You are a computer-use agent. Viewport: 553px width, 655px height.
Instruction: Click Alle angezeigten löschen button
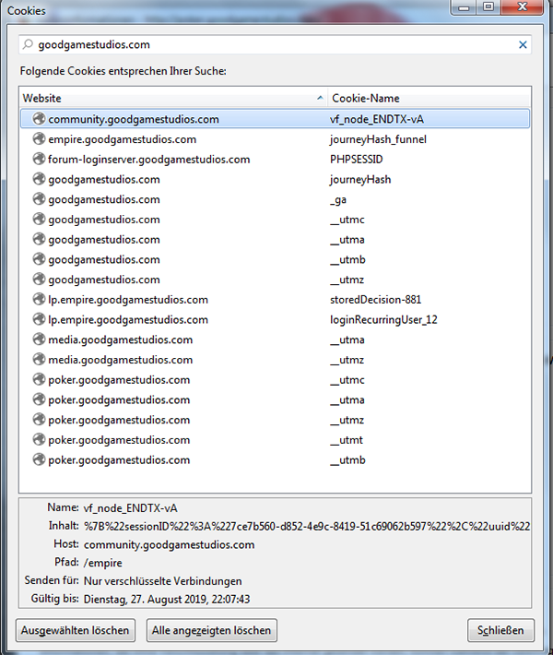(x=212, y=630)
